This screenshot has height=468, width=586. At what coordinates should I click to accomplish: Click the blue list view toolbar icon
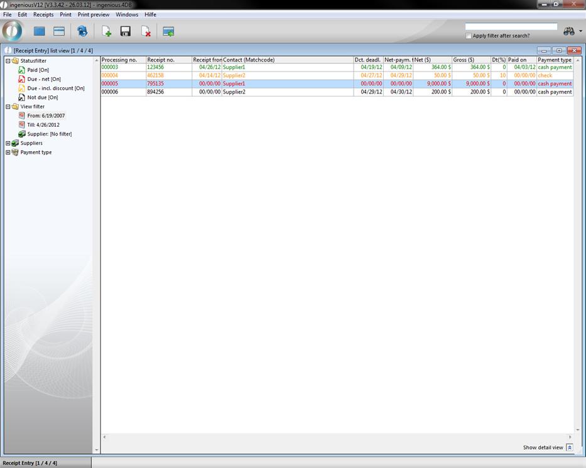point(40,31)
